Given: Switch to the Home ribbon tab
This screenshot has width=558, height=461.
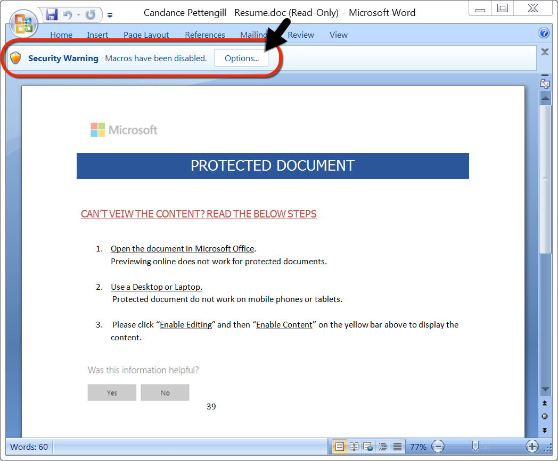Looking at the screenshot, I should click(x=61, y=35).
